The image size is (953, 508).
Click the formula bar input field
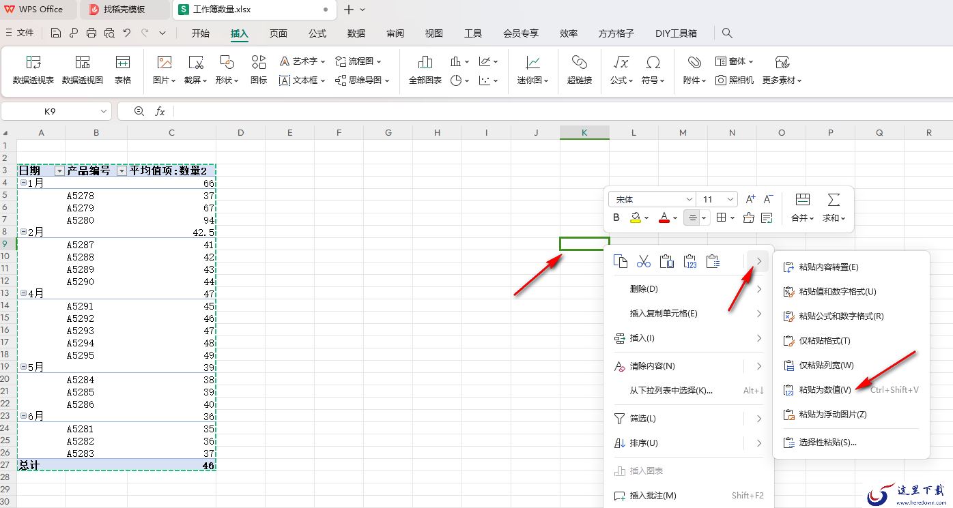(x=563, y=111)
